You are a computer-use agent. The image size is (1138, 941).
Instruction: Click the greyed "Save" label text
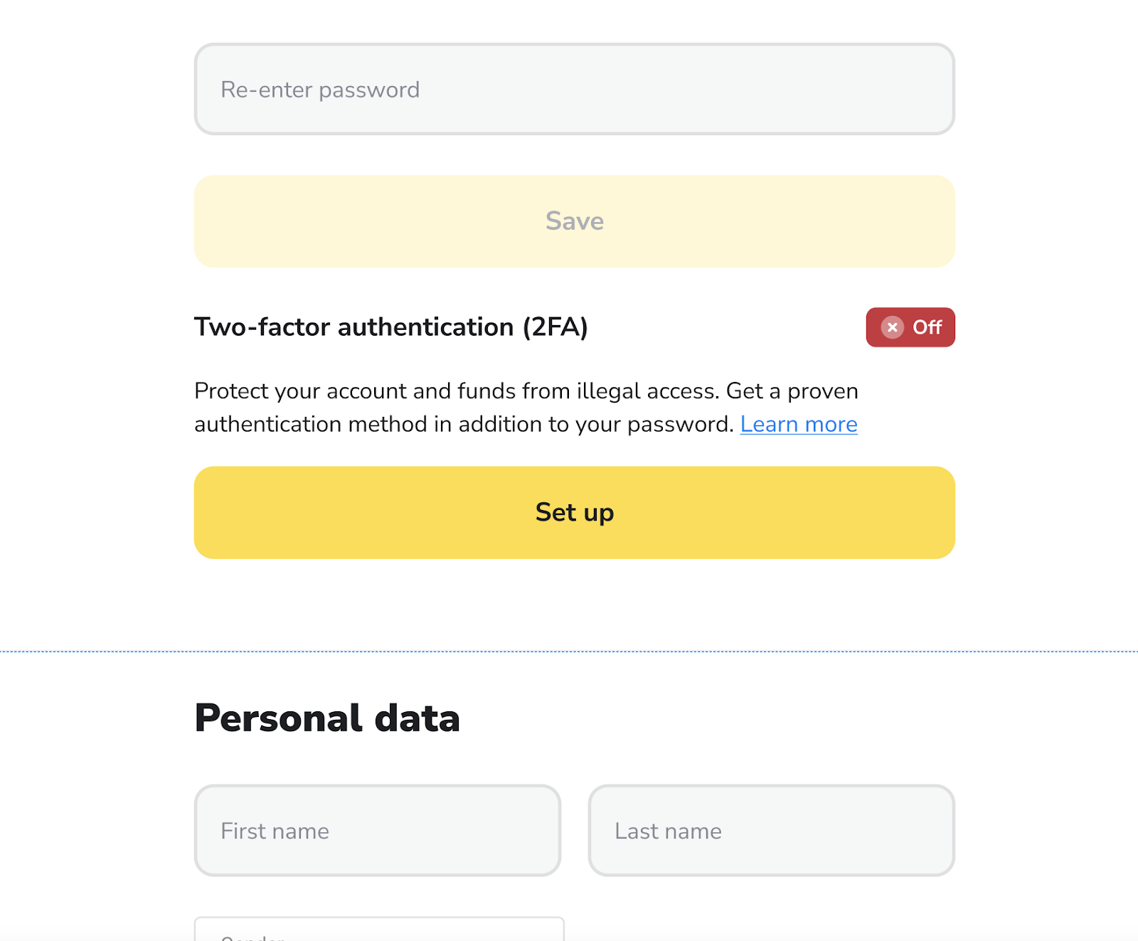pyautogui.click(x=574, y=221)
